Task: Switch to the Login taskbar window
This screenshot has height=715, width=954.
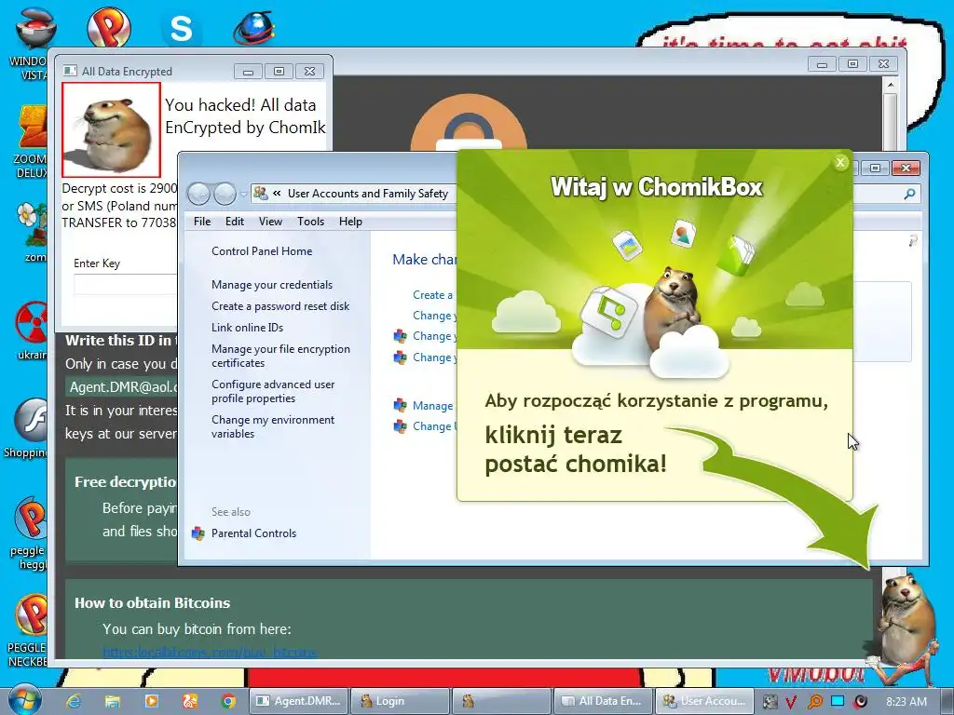Action: point(400,701)
